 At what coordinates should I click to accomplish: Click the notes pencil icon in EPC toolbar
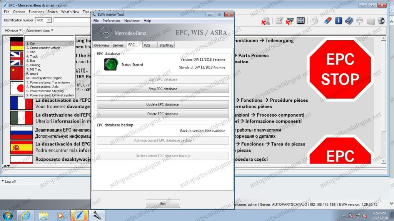[279, 21]
